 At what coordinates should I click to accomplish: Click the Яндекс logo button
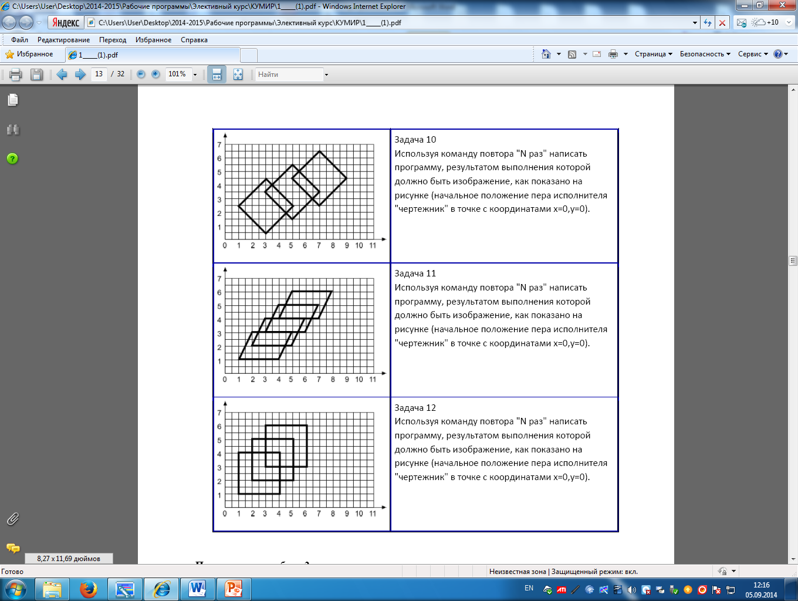[65, 22]
